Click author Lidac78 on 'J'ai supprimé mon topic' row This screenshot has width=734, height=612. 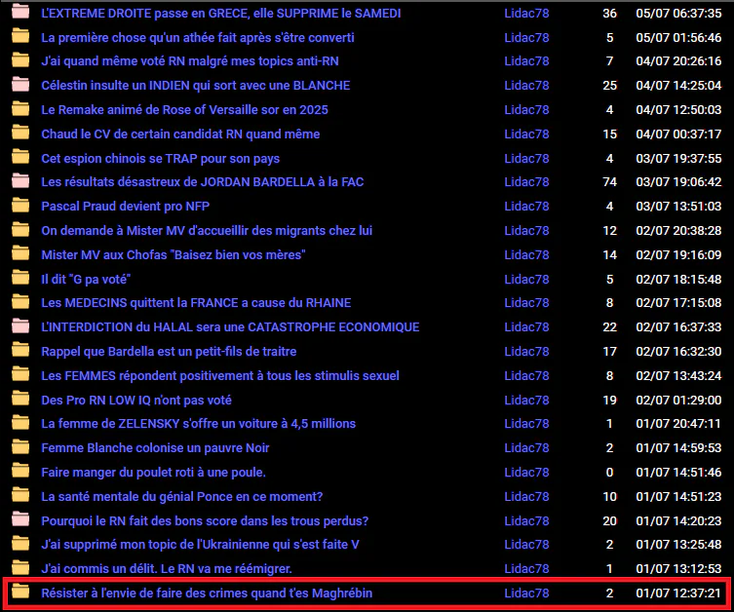click(526, 544)
